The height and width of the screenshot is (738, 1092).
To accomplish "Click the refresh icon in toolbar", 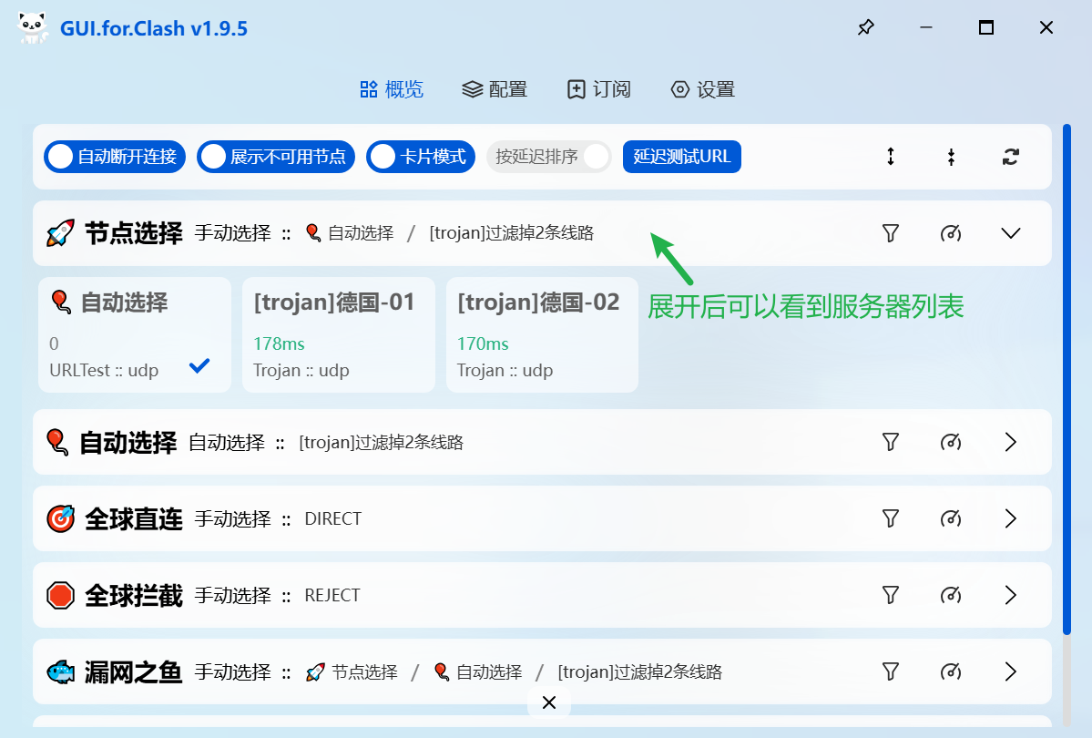I will [x=1010, y=157].
